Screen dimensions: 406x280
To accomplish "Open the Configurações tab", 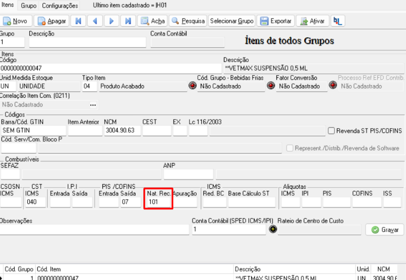I will click(x=60, y=6).
